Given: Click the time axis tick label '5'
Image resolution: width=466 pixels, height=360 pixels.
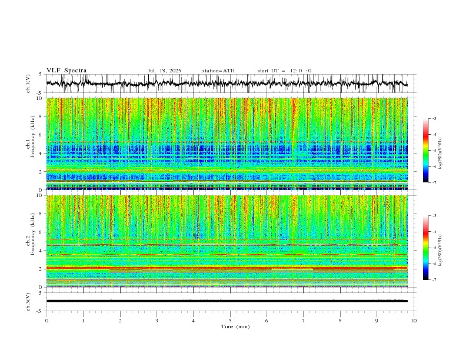Looking at the screenshot, I should [230, 321].
